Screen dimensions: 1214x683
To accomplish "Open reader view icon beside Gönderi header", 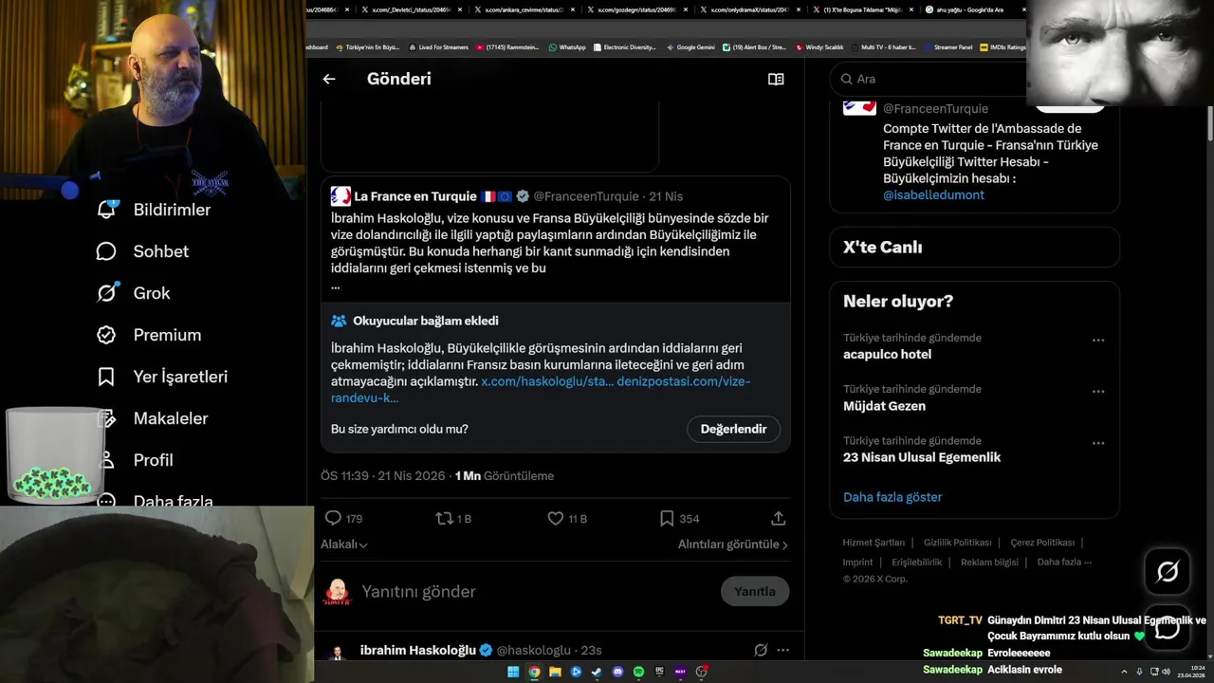I will (776, 79).
